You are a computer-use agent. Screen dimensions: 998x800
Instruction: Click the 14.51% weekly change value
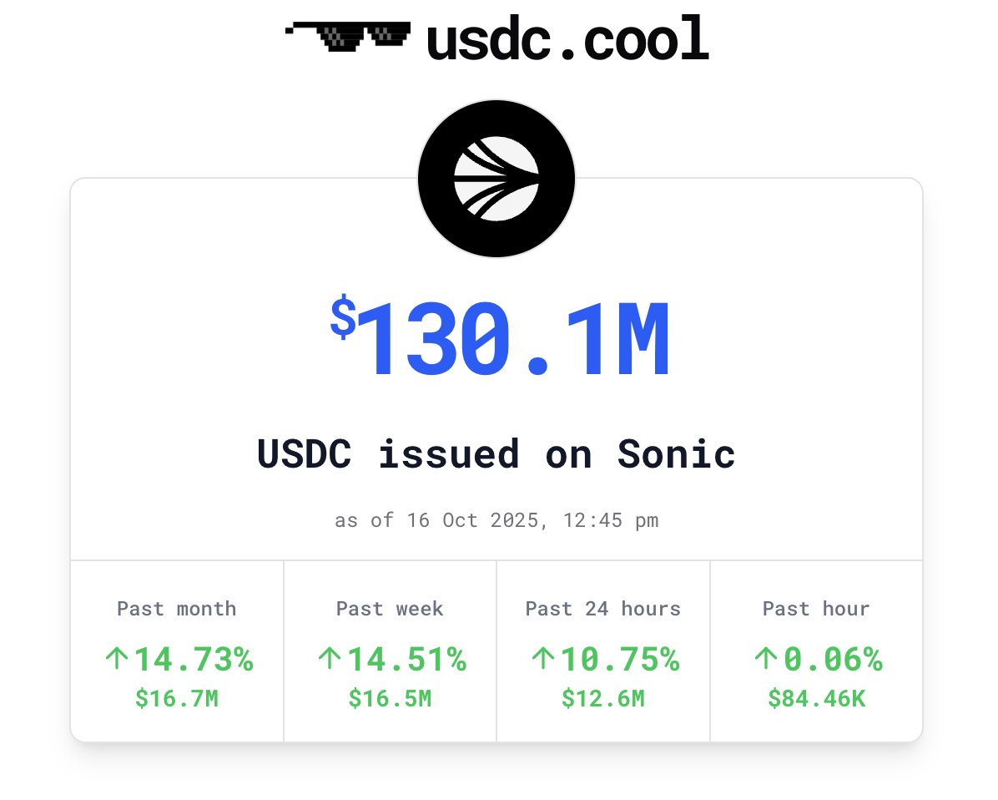pyautogui.click(x=406, y=660)
